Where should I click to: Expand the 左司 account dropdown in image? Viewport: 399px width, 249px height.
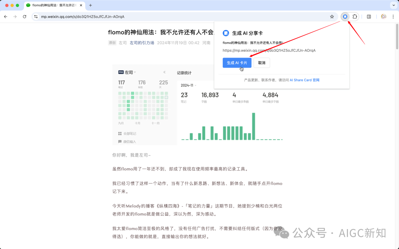(135, 72)
